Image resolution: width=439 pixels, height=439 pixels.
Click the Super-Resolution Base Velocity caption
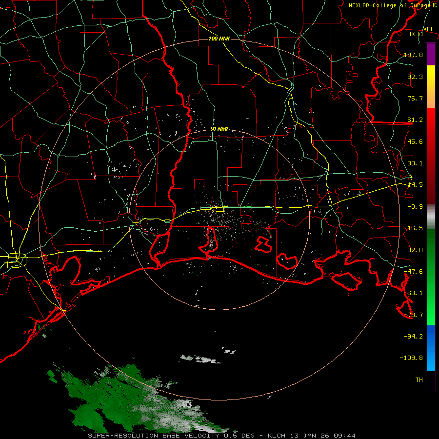point(222,436)
